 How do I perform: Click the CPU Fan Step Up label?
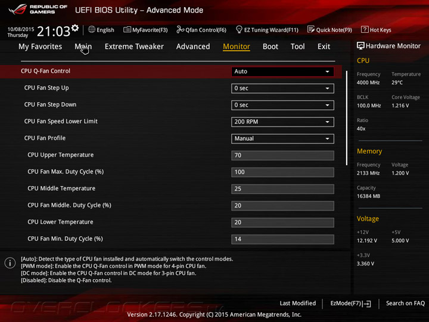[46, 88]
